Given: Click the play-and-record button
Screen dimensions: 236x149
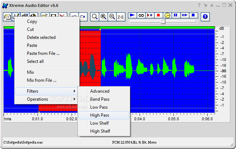Looking at the screenshot, I should pyautogui.click(x=150, y=15).
